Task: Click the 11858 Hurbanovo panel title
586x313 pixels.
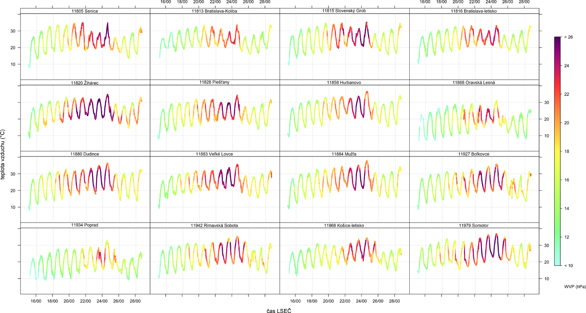Action: point(344,82)
